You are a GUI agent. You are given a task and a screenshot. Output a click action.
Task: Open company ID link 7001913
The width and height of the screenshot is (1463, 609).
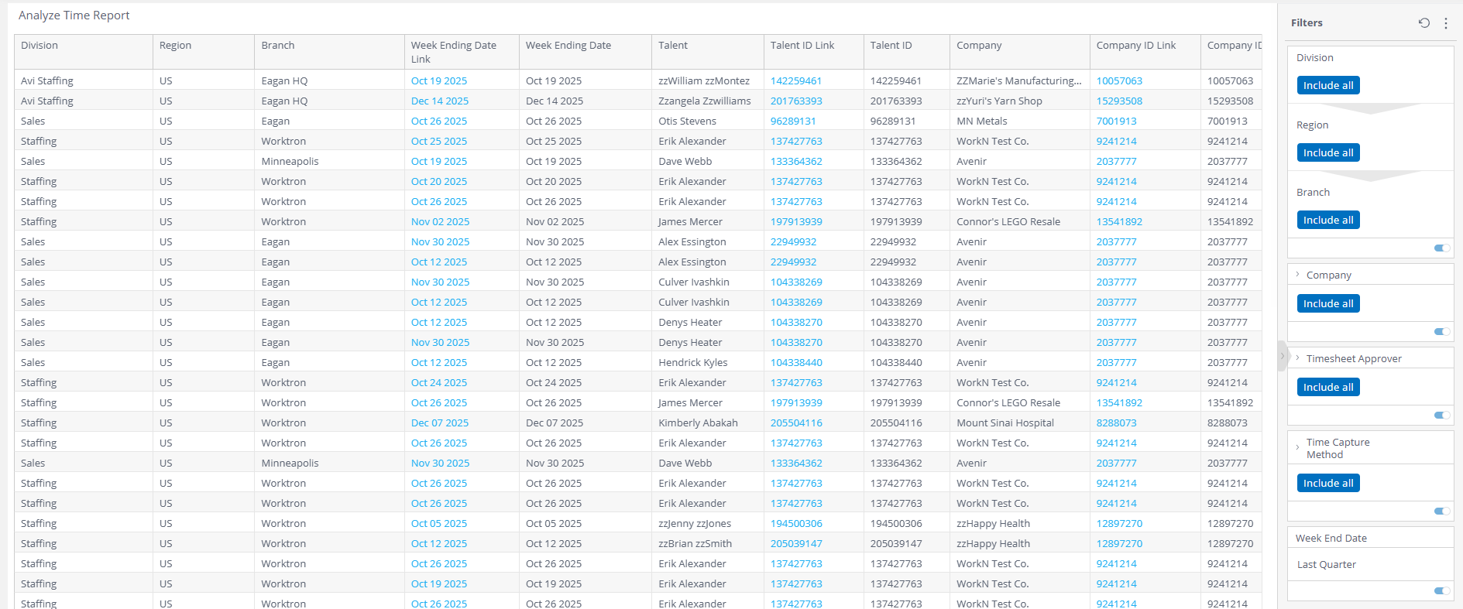click(1117, 121)
